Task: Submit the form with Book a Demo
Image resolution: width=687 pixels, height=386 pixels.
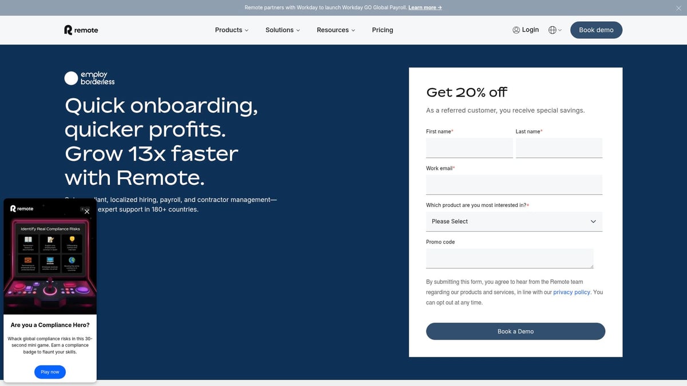Action: tap(515, 332)
